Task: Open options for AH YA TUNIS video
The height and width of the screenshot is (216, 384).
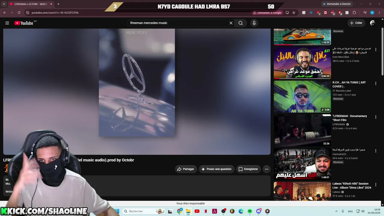Action: tap(376, 83)
